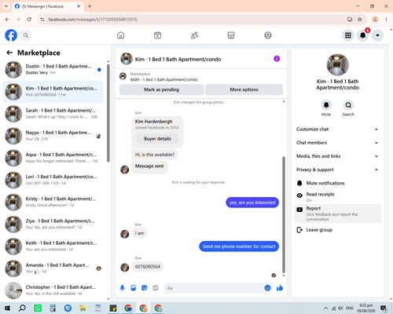Click the Leave group option
The height and width of the screenshot is (314, 393).
337,230
